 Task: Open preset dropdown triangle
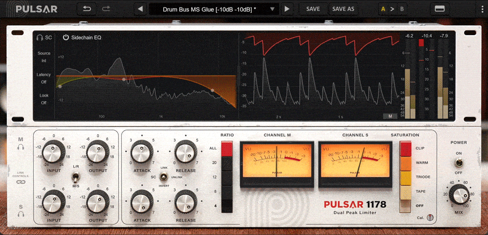point(272,9)
